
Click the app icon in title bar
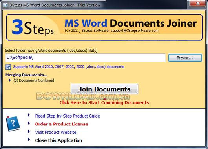coord(5,5)
